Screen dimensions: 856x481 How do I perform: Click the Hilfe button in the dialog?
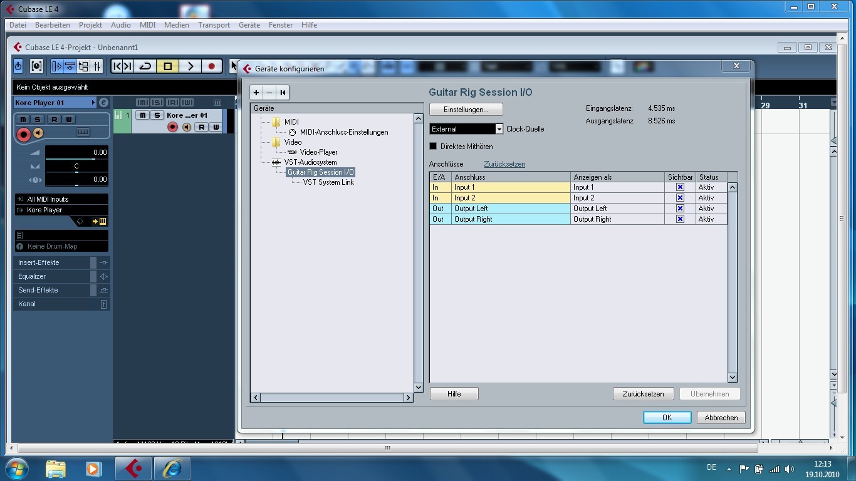point(454,394)
